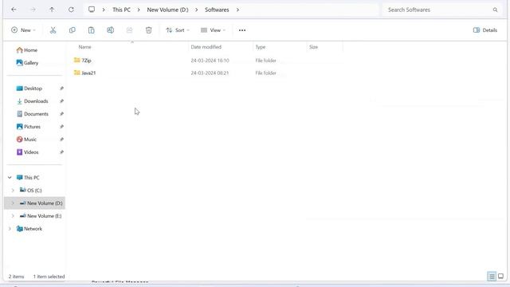The height and width of the screenshot is (287, 510).
Task: Click the Copy icon in toolbar
Action: [73, 30]
